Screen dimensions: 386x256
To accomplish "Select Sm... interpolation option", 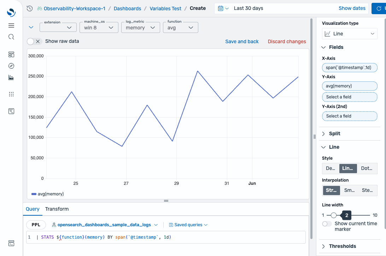I will pos(349,190).
